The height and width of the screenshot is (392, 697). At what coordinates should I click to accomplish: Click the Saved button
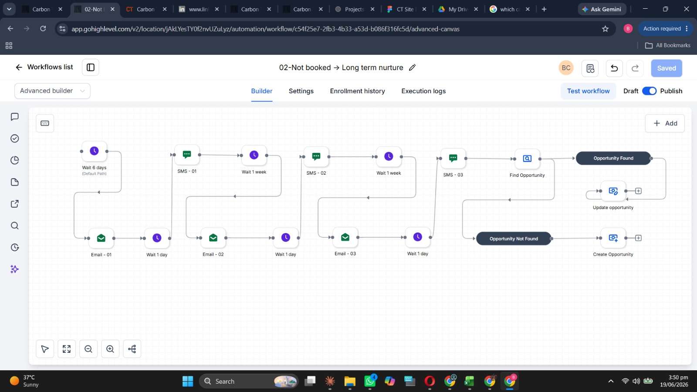[x=667, y=68]
